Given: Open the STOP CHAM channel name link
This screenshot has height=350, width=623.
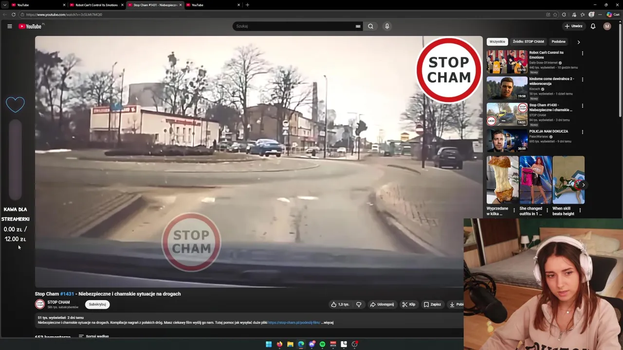Looking at the screenshot, I should [58, 302].
